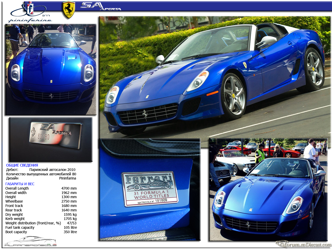The height and width of the screenshot is (249, 332).
Task: Select the Дебют label
Action: (x=12, y=170)
